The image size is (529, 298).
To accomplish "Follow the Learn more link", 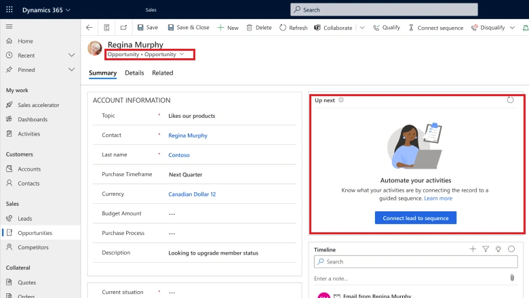I will coord(438,198).
